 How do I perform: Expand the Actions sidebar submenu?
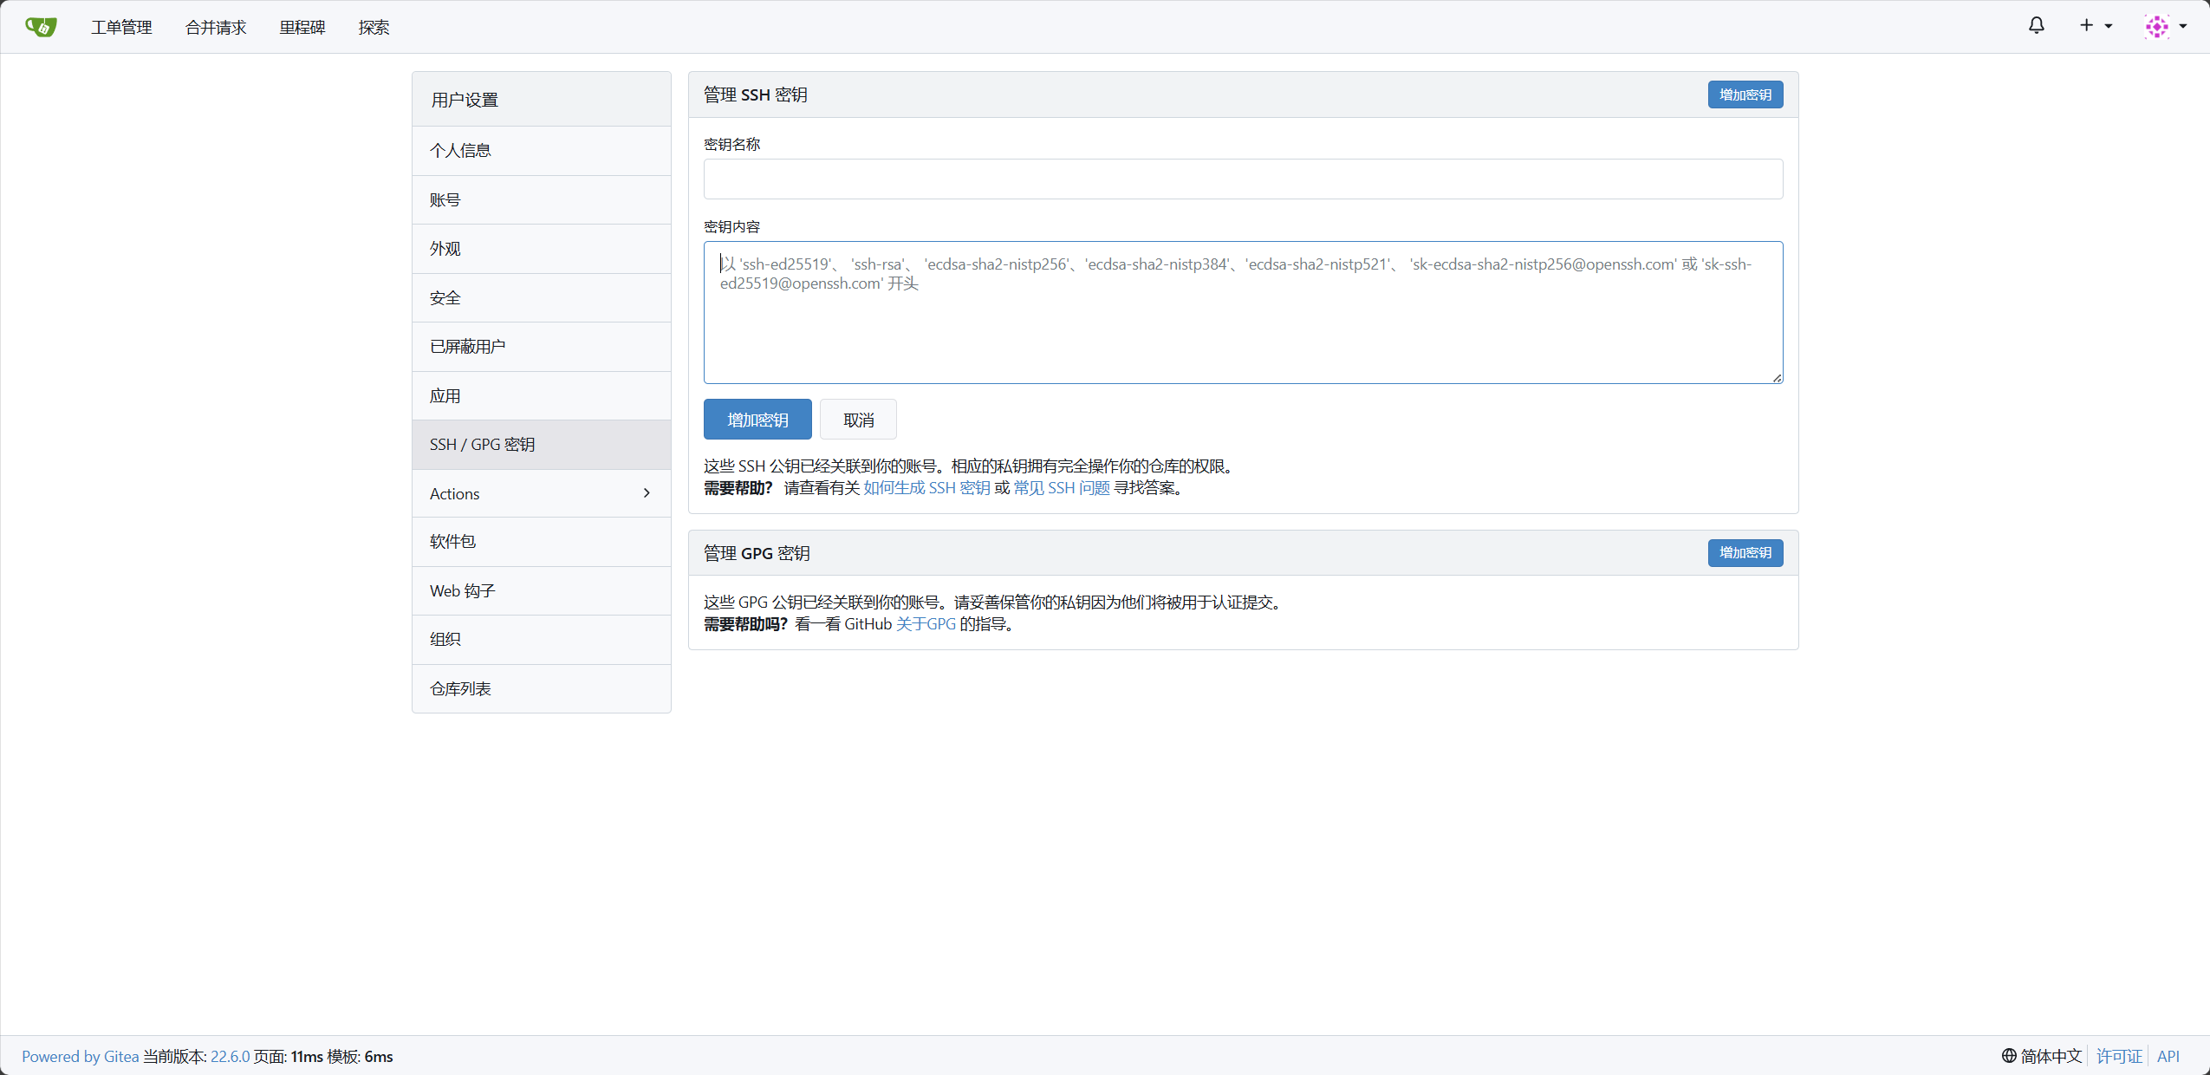[541, 493]
